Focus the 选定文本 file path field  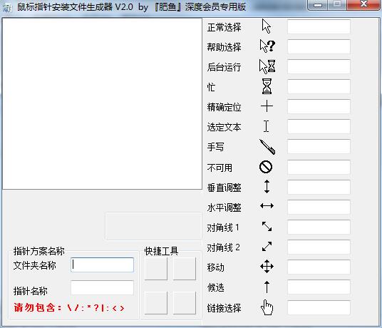(x=319, y=126)
